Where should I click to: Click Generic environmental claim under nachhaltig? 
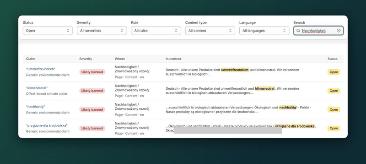[x=48, y=113]
